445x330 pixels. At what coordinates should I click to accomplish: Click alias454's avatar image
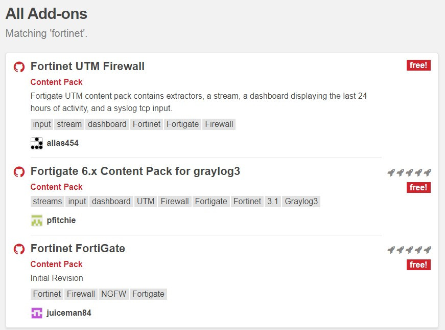point(36,143)
